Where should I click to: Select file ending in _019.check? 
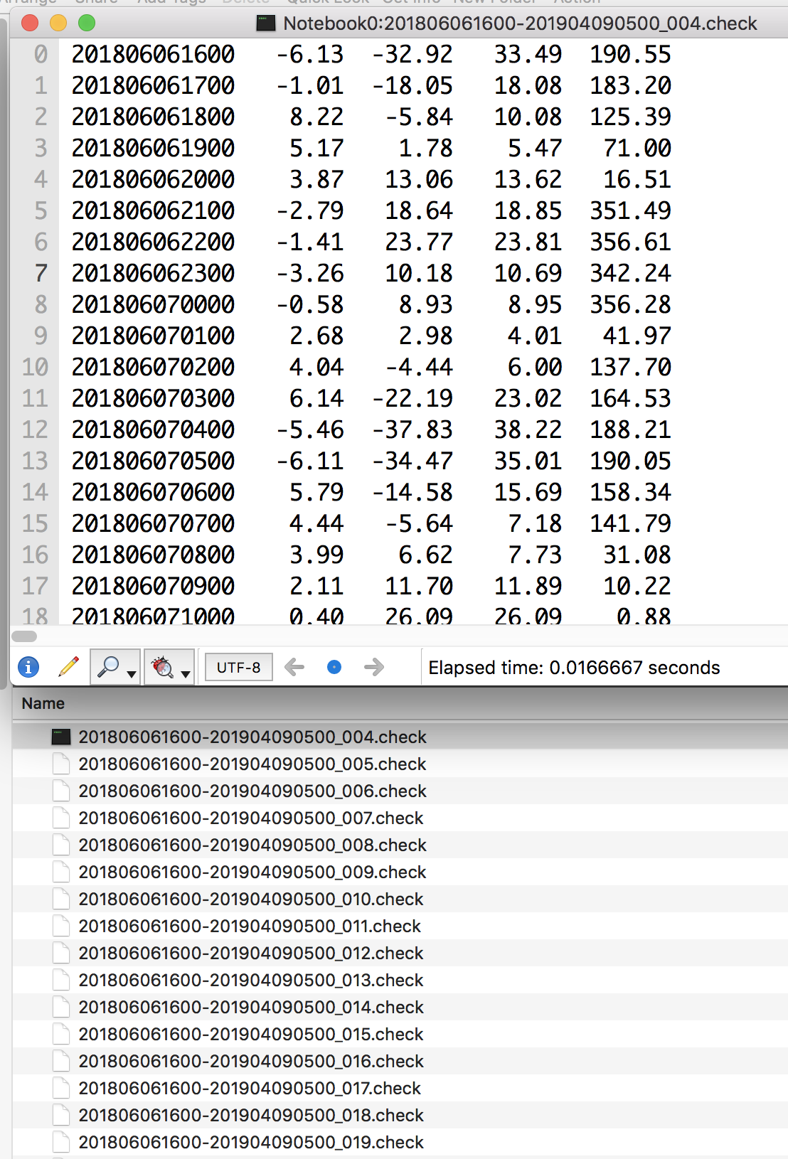251,1142
